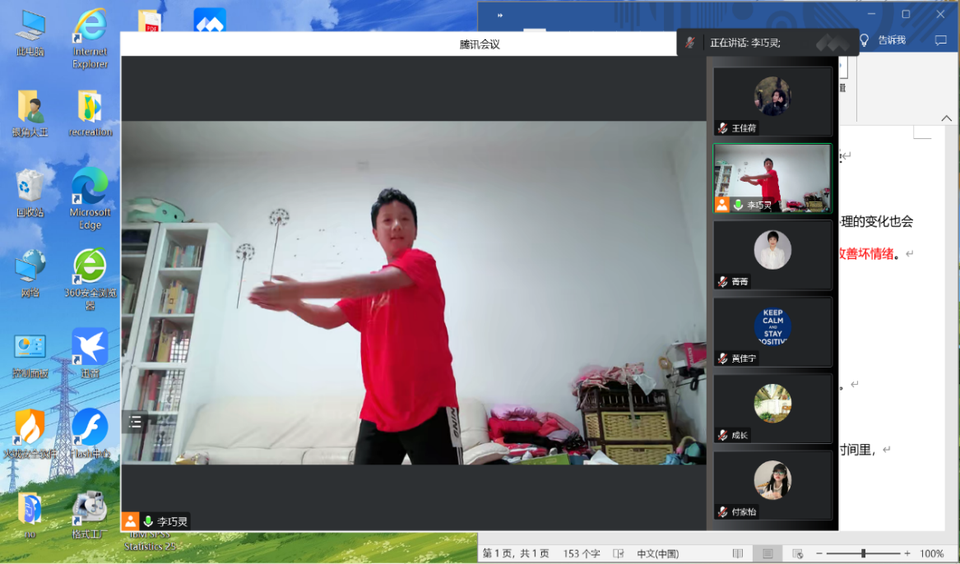
Task: Open the 格式工厂 shortcut
Action: point(90,515)
